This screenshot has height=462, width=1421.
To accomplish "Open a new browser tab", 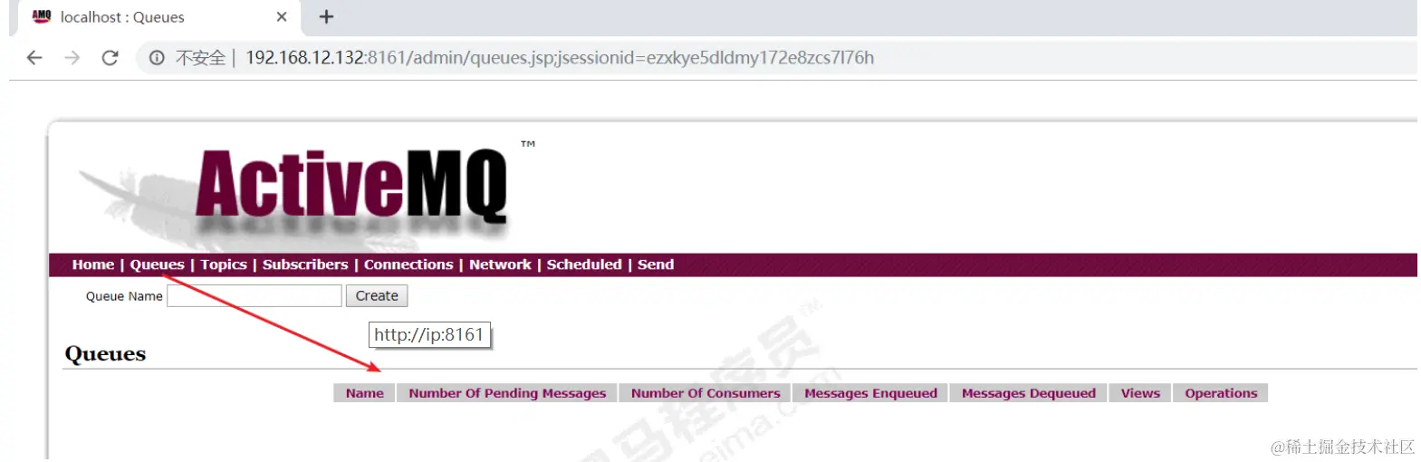I will coord(327,16).
